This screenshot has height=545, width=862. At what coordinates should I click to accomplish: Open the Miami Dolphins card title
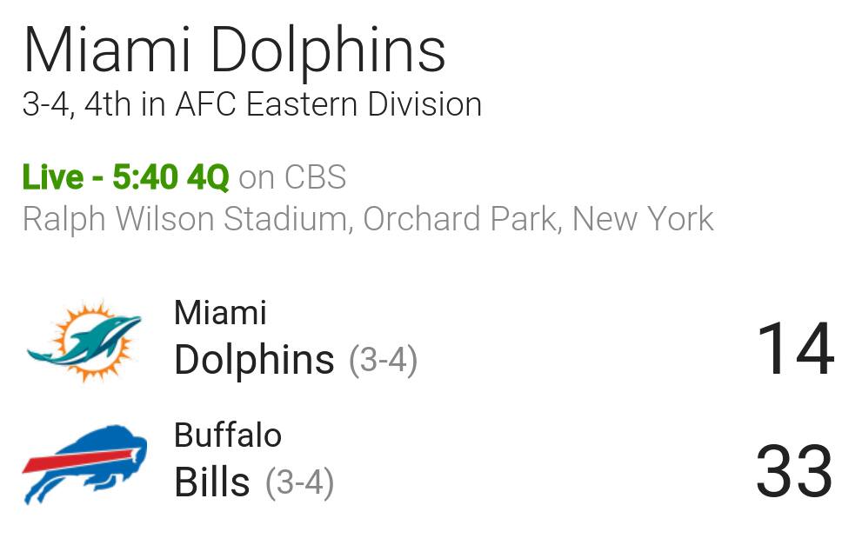[234, 50]
